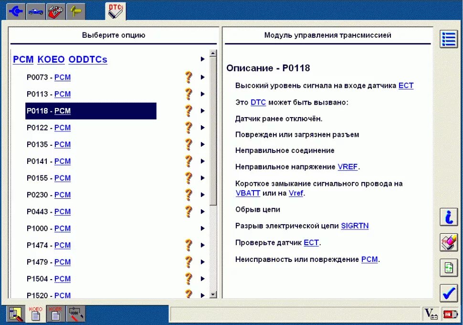Select the DTCs checklist tab
The width and height of the screenshot is (463, 325).
pyautogui.click(x=116, y=11)
